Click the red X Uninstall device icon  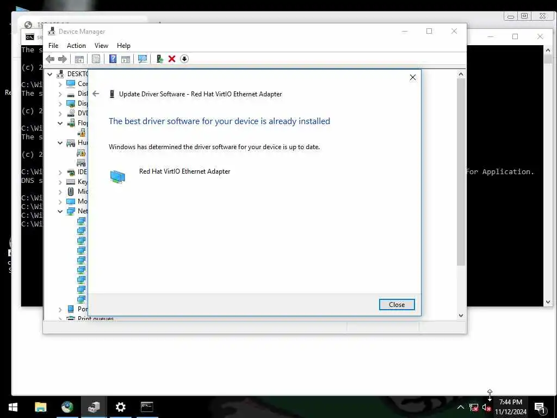(x=172, y=59)
